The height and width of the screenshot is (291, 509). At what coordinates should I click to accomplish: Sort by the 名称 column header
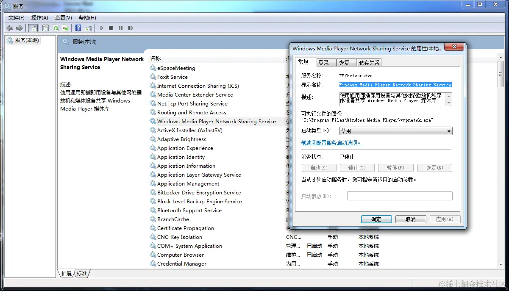(x=217, y=58)
